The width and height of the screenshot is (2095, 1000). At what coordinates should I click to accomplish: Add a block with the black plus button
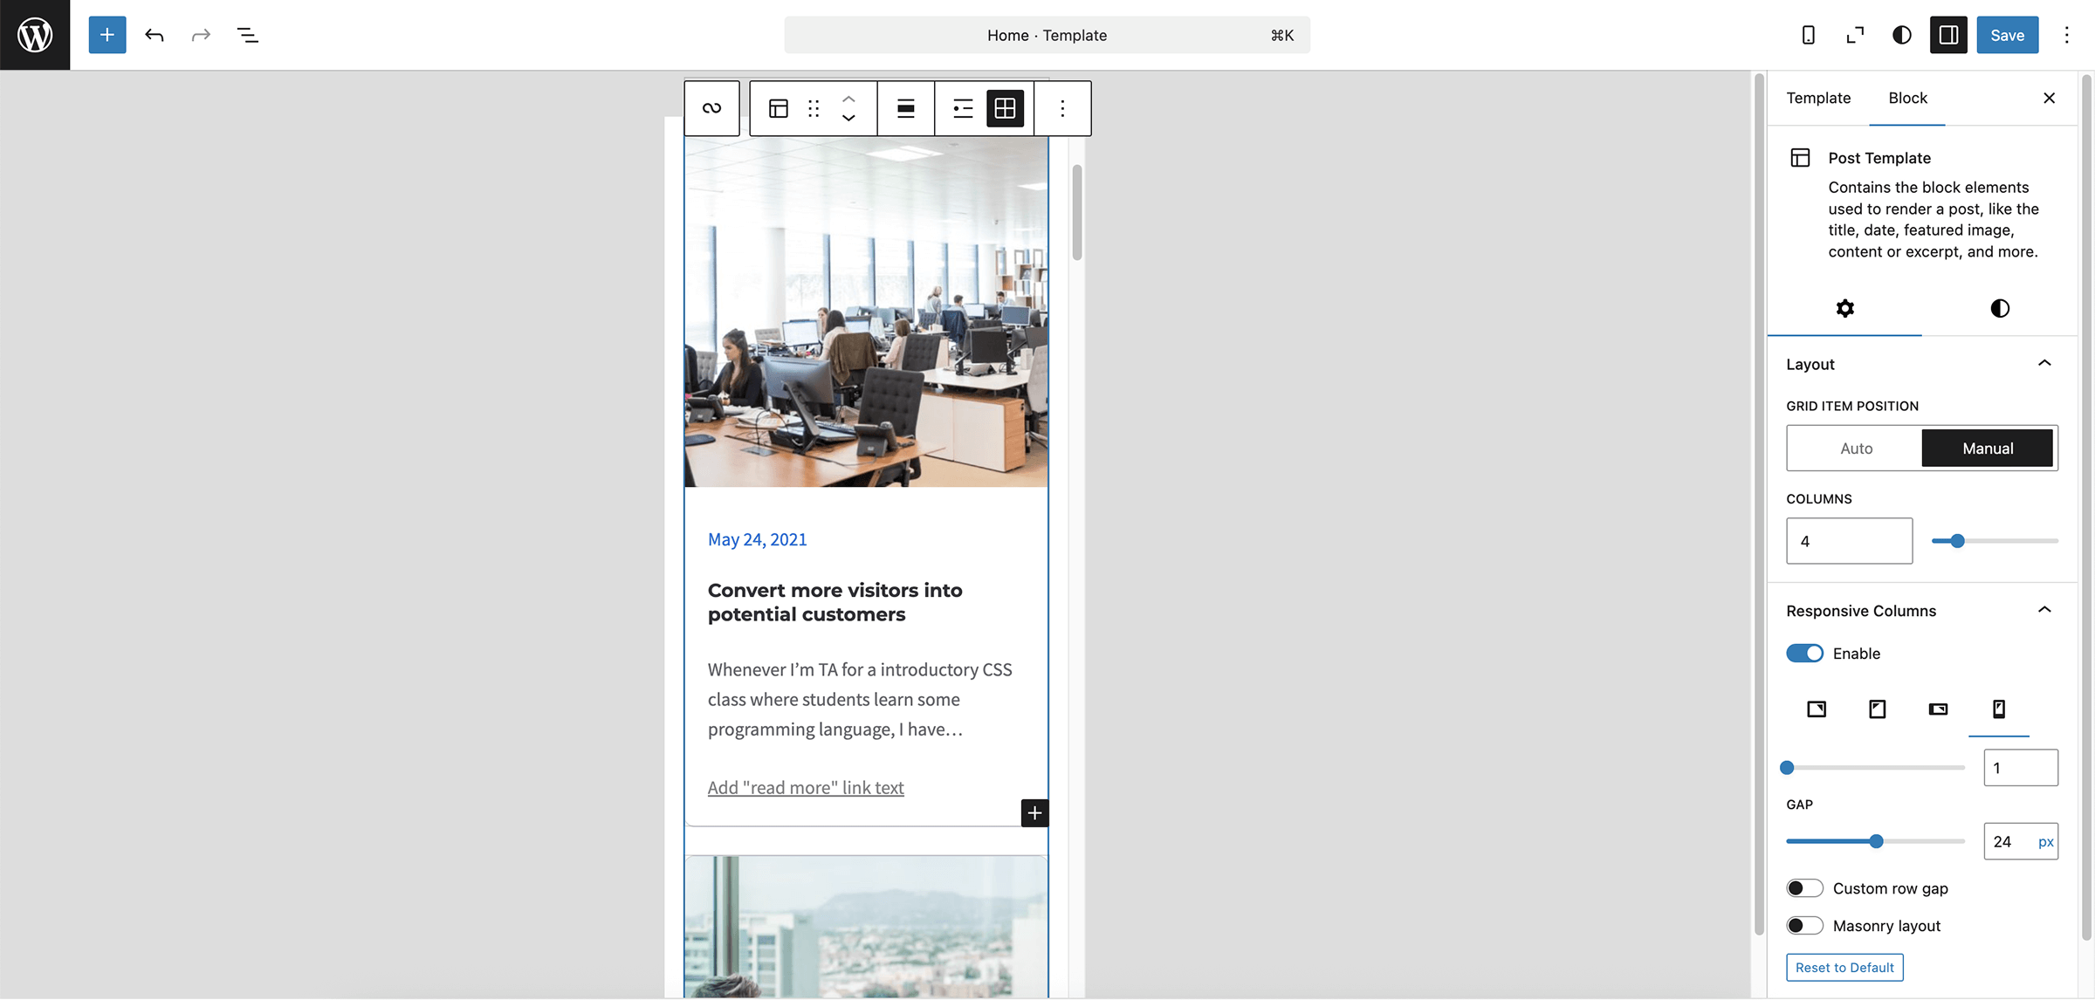point(1034,813)
